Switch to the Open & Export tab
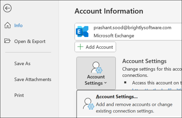This screenshot has height=118, width=182. click(x=30, y=41)
